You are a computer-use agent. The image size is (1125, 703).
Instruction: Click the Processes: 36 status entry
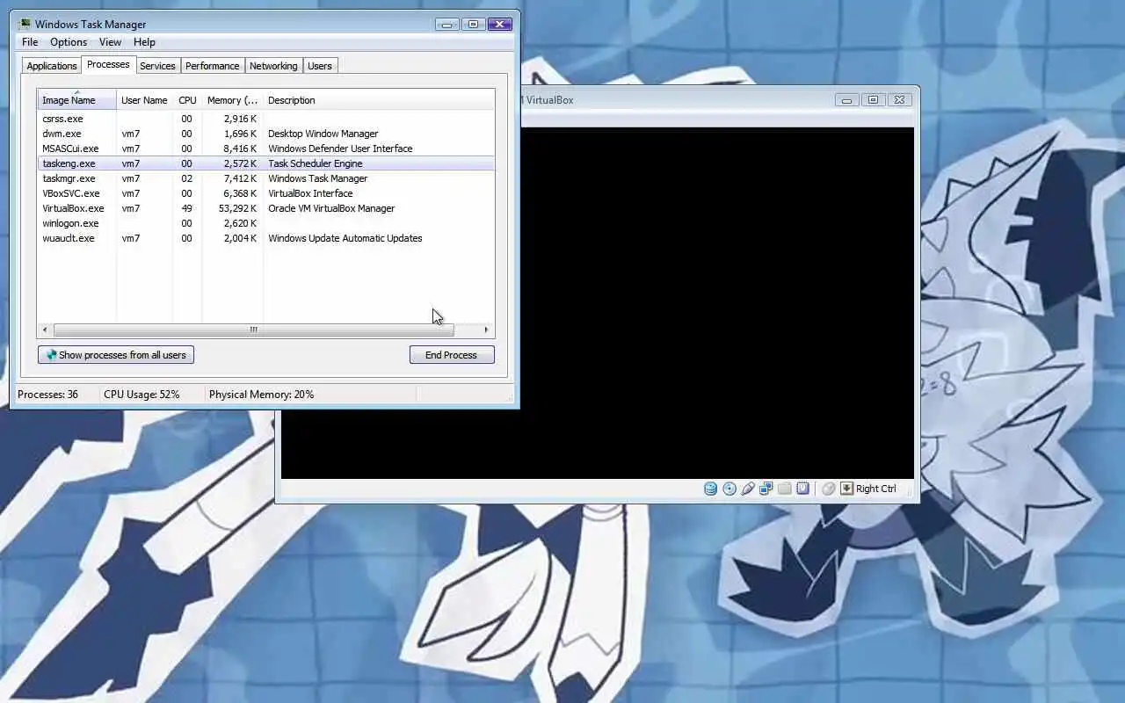[47, 395]
